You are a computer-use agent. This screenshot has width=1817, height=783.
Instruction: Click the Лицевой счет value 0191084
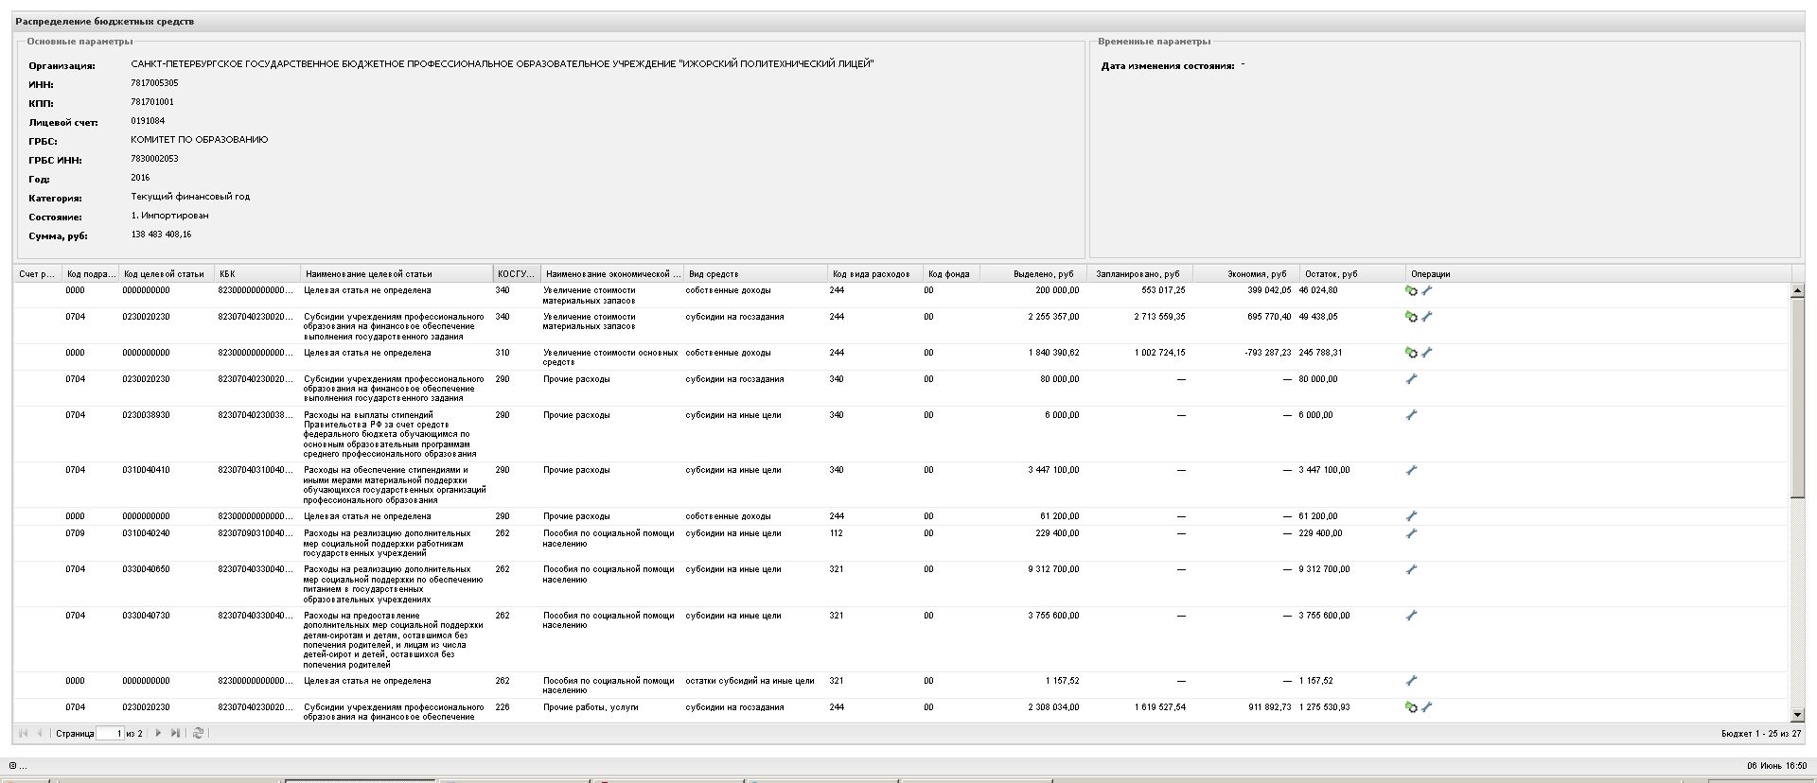pyautogui.click(x=148, y=121)
